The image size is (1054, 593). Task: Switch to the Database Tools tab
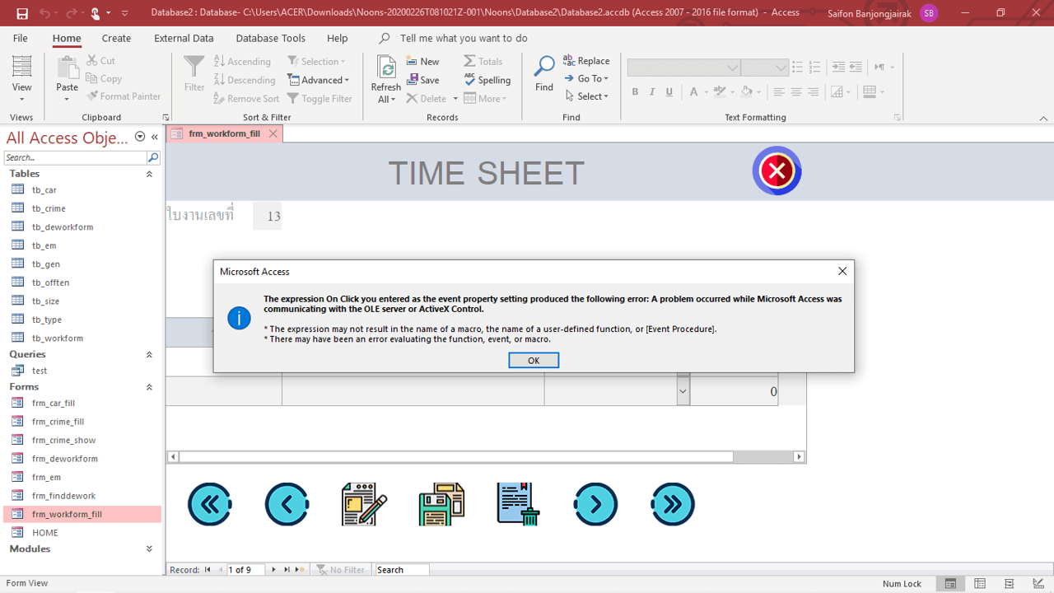pyautogui.click(x=270, y=38)
